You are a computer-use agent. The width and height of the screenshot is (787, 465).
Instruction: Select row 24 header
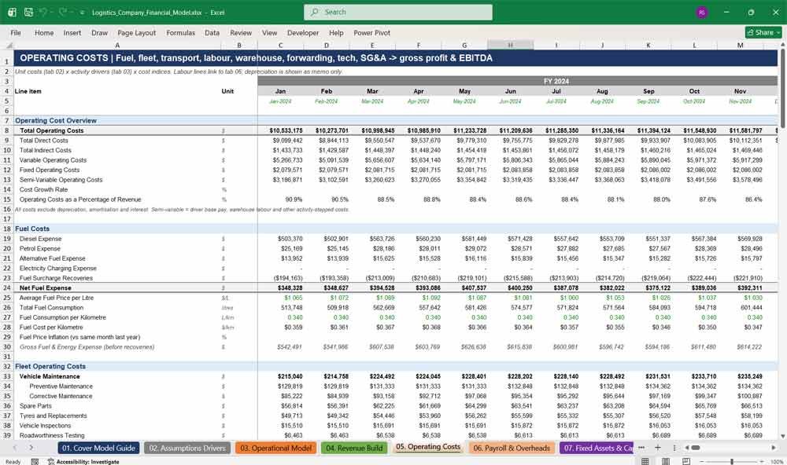[7, 287]
